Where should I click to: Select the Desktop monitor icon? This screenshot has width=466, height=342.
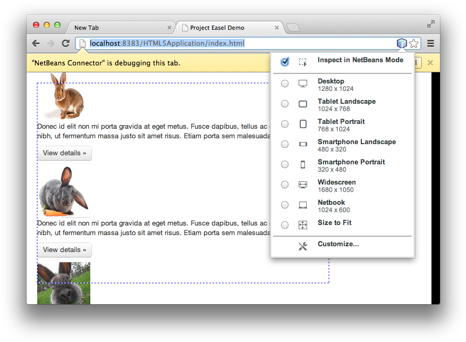(x=303, y=84)
